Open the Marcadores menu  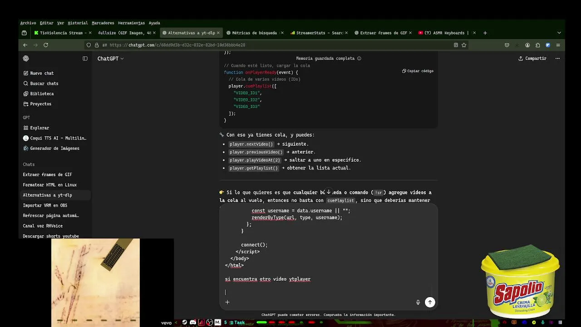click(103, 23)
